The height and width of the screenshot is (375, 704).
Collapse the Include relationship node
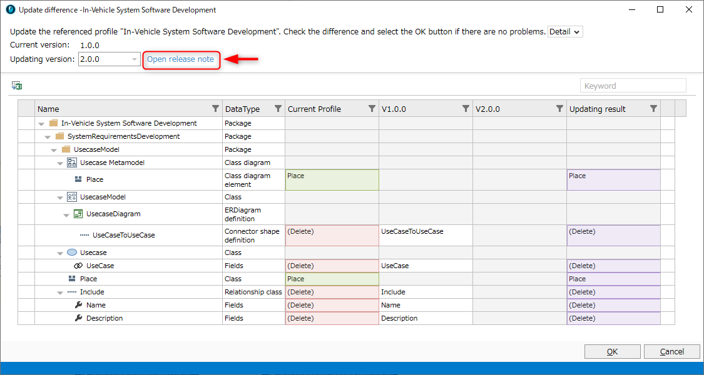(60, 293)
